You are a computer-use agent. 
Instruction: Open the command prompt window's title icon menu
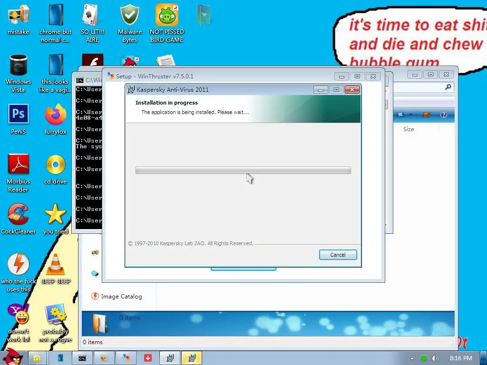click(x=80, y=80)
